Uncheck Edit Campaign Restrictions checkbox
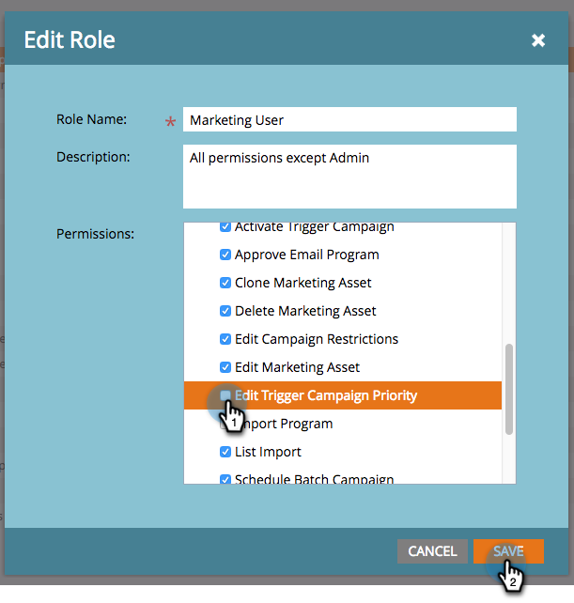The image size is (574, 603). point(225,339)
